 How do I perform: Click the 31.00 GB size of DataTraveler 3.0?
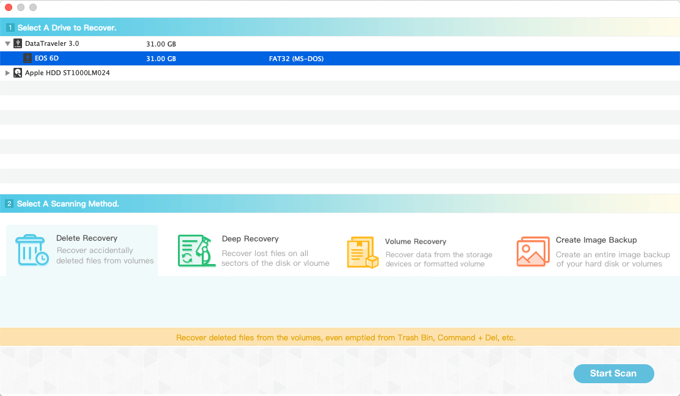[x=161, y=44]
